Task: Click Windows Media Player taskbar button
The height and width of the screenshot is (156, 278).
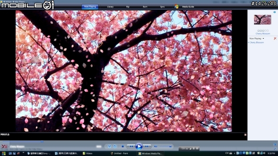Action: pyautogui.click(x=151, y=153)
